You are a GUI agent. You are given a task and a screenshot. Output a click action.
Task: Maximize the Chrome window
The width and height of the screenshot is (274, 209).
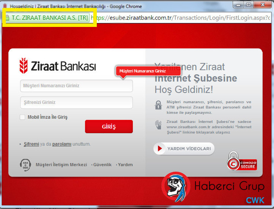click(x=249, y=5)
